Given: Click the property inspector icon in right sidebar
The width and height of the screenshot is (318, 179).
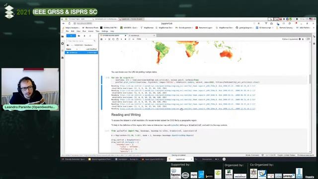Looking at the screenshot, I should tap(314, 36).
